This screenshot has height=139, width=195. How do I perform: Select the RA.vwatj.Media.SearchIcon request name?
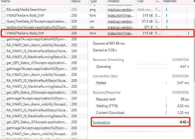26,10
